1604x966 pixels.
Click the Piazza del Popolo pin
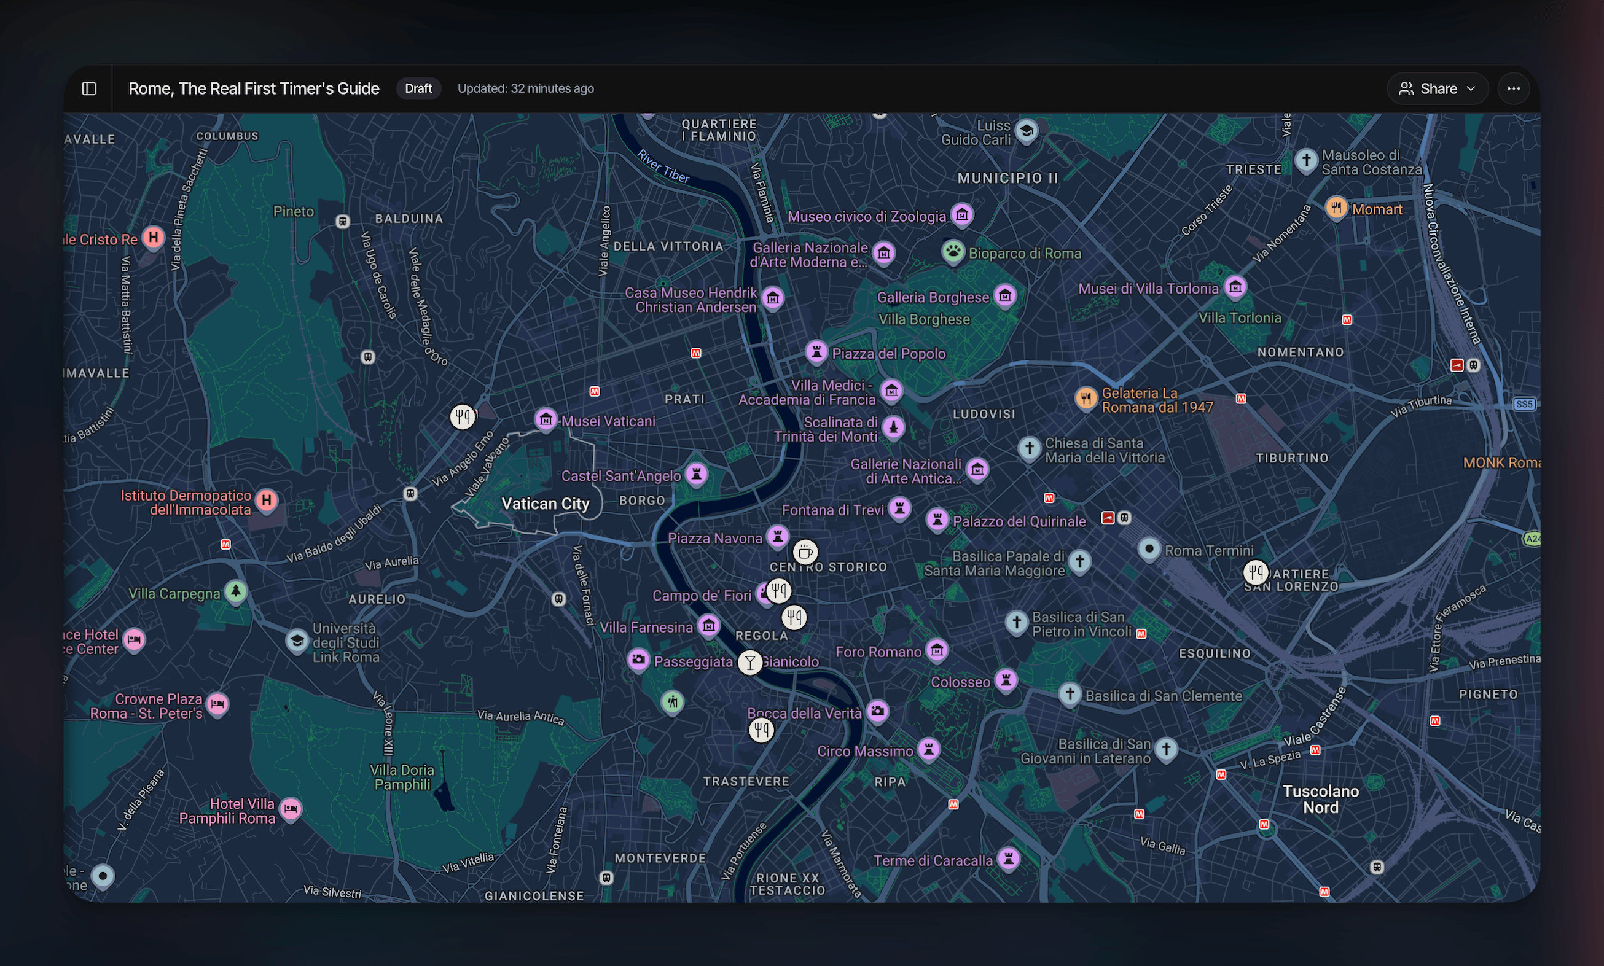click(816, 351)
